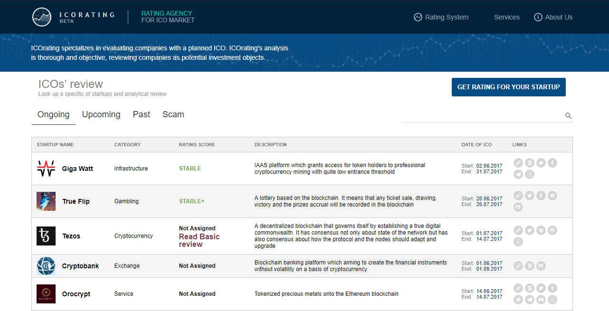Open the True Flip startup page

pos(76,201)
